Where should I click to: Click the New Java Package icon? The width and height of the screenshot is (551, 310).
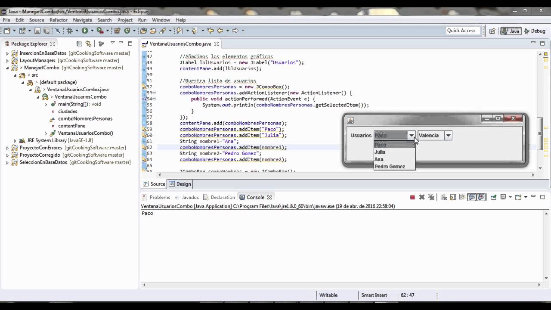tap(117, 31)
